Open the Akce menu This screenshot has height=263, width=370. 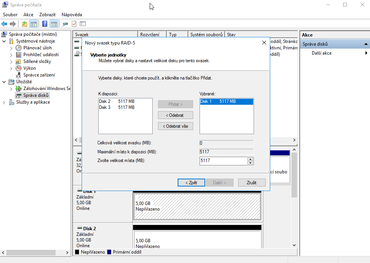point(28,15)
